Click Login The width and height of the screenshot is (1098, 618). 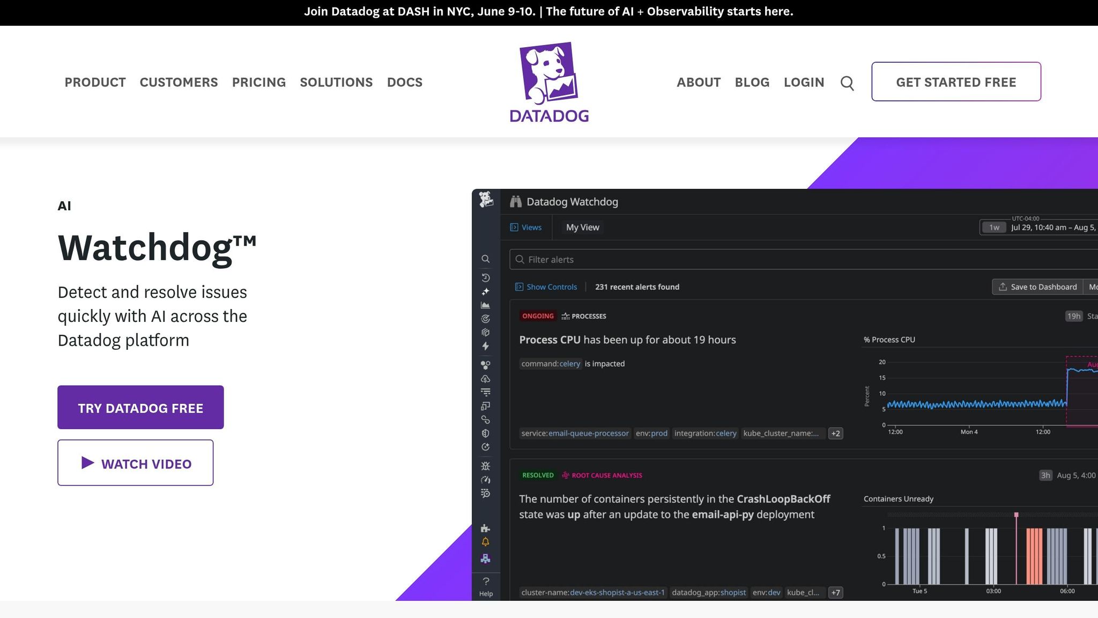(804, 82)
